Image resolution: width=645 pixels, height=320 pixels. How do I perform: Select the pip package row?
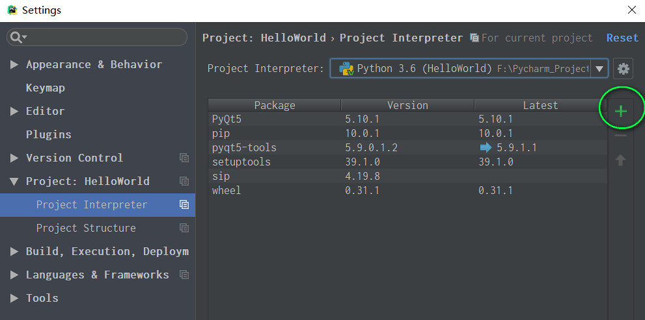point(407,134)
